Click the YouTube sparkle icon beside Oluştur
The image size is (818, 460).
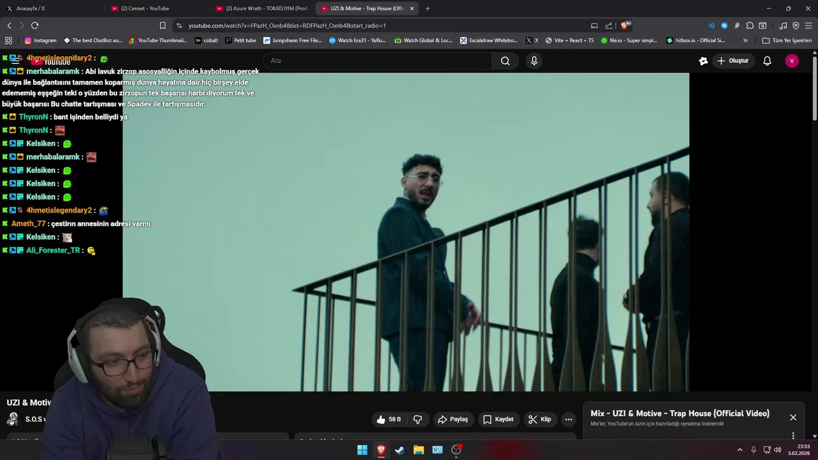point(704,61)
